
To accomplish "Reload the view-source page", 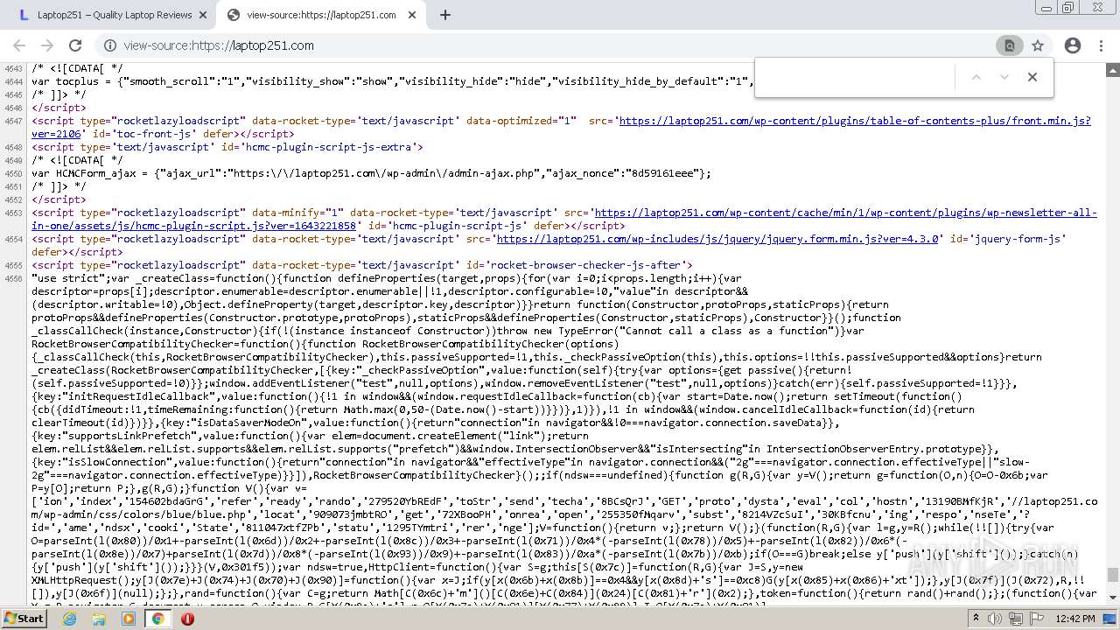I will 75,45.
